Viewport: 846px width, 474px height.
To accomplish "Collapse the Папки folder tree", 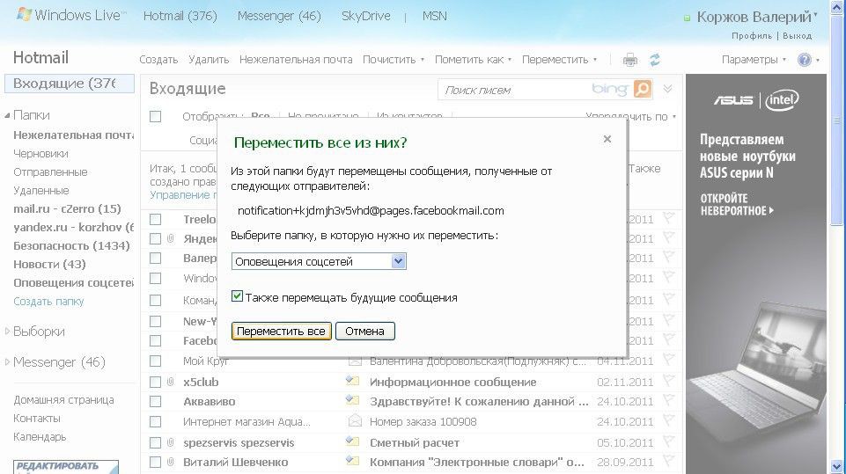I will [x=7, y=115].
